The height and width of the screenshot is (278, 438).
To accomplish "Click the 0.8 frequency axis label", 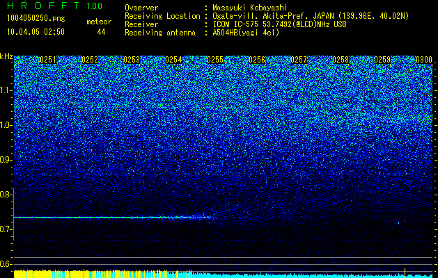I will pos(5,195).
